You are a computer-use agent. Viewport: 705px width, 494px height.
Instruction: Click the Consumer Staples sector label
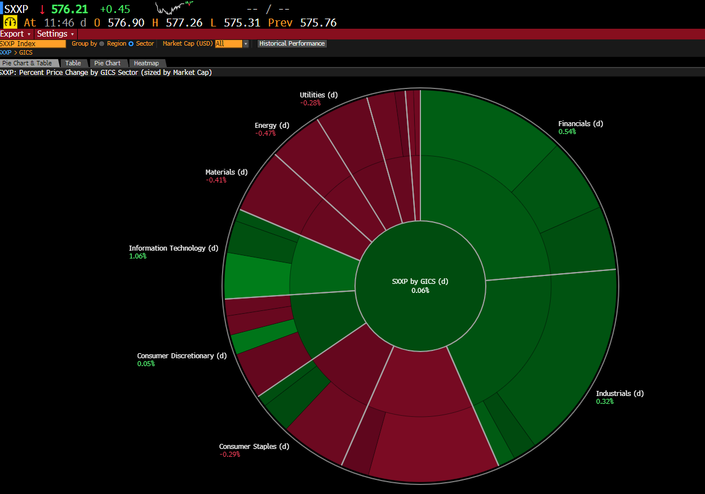click(254, 447)
